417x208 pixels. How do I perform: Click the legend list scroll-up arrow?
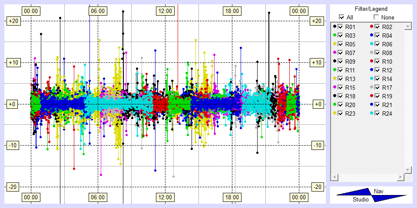pos(407,27)
